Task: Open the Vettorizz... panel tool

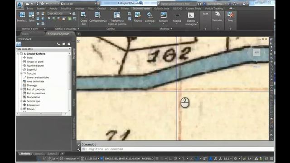Action: coord(218,17)
